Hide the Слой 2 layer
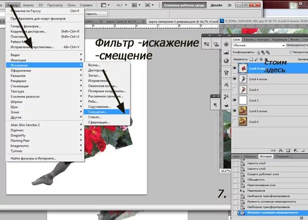Screen dimensions: 308x220 (235, 100)
